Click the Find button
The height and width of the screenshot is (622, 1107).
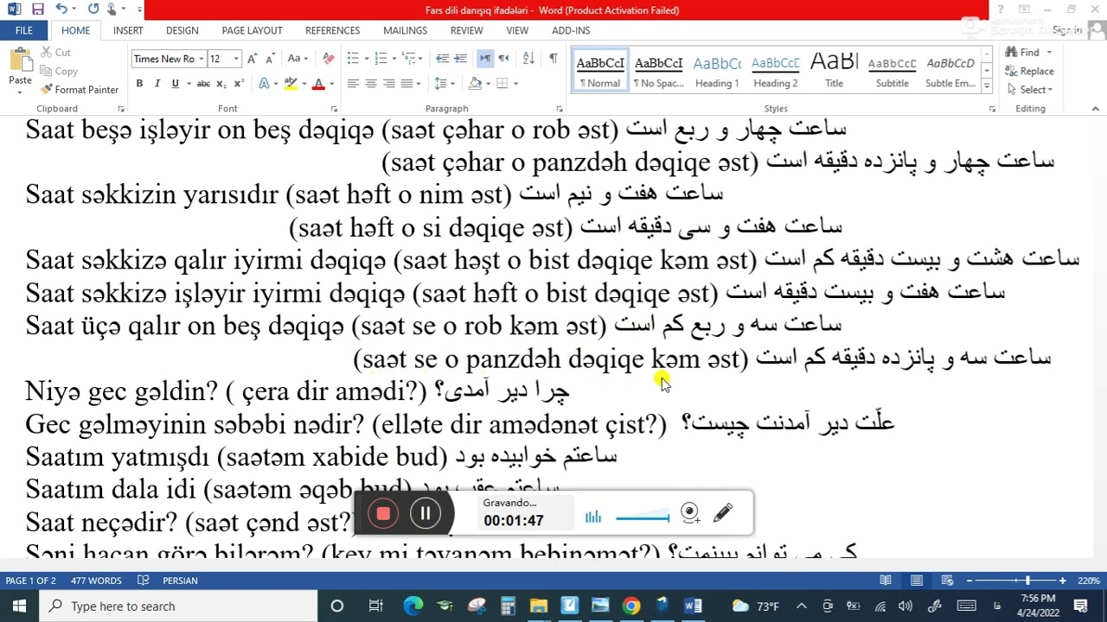[1023, 53]
